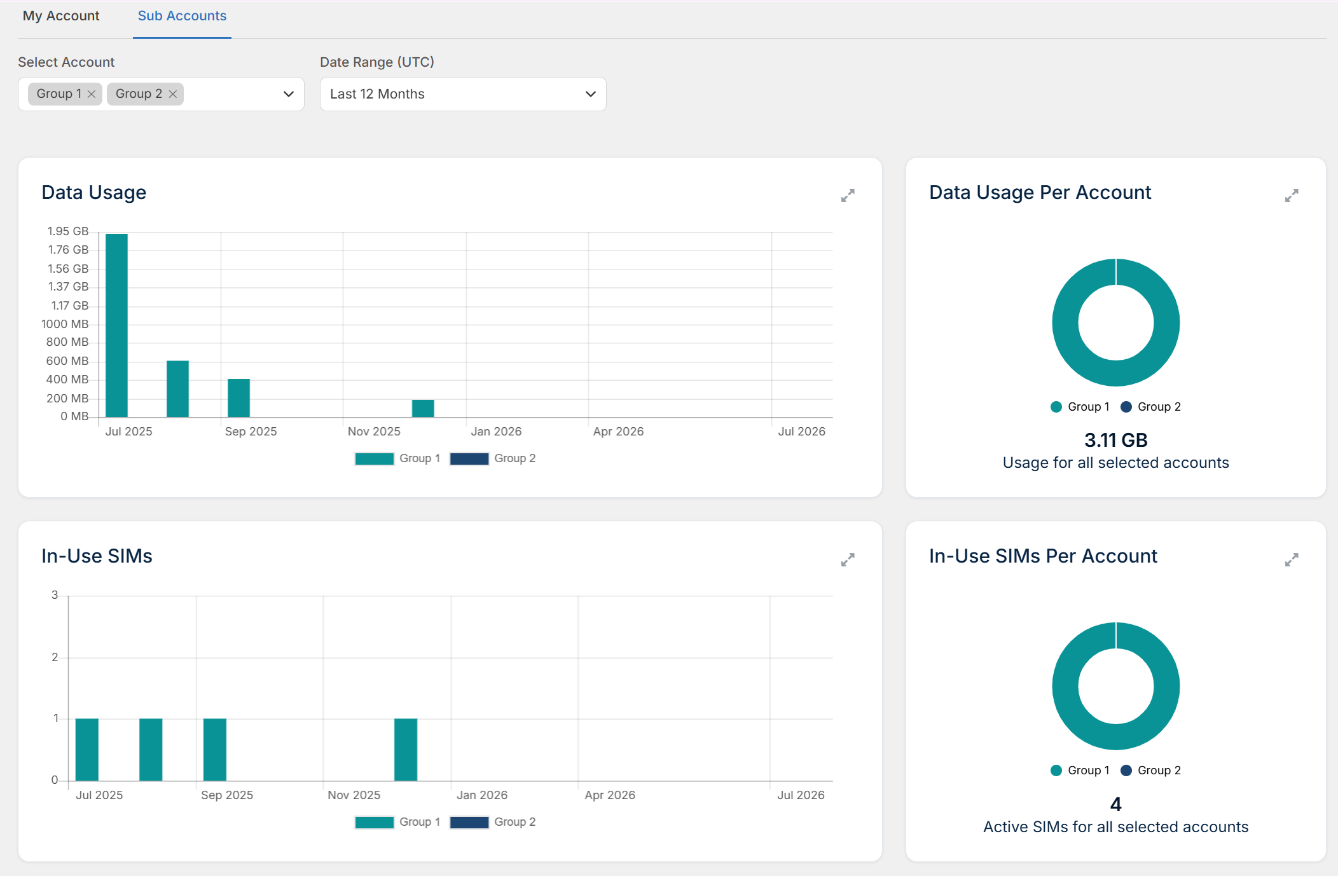Switch to the My Account tab
Image resolution: width=1338 pixels, height=876 pixels.
coord(61,16)
